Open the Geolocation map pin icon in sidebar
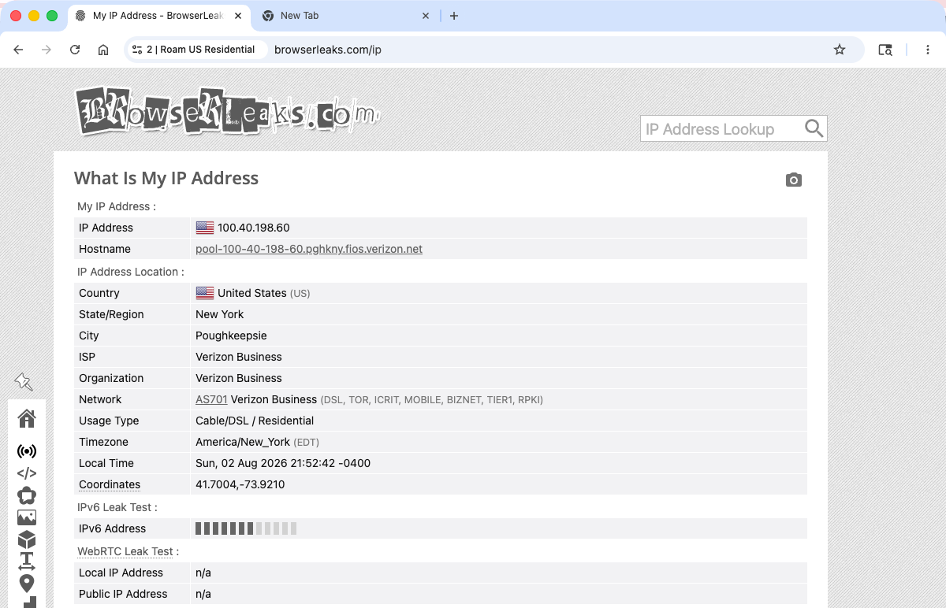This screenshot has height=608, width=946. point(27,584)
